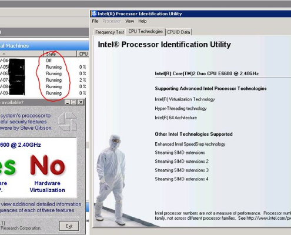The width and height of the screenshot is (291, 235).
Task: Click the disabled maximize button of SecurAble window
Action: [x=73, y=102]
